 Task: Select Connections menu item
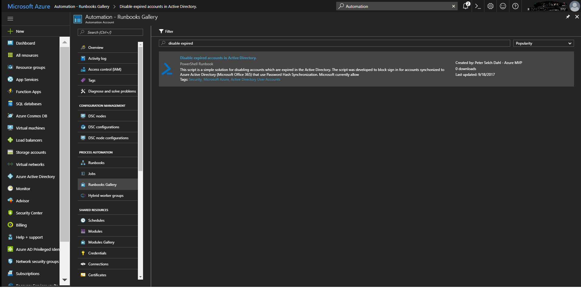coord(108,264)
